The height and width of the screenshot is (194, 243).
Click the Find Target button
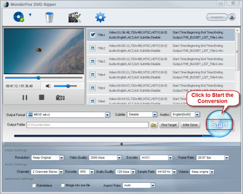(x=169, y=125)
